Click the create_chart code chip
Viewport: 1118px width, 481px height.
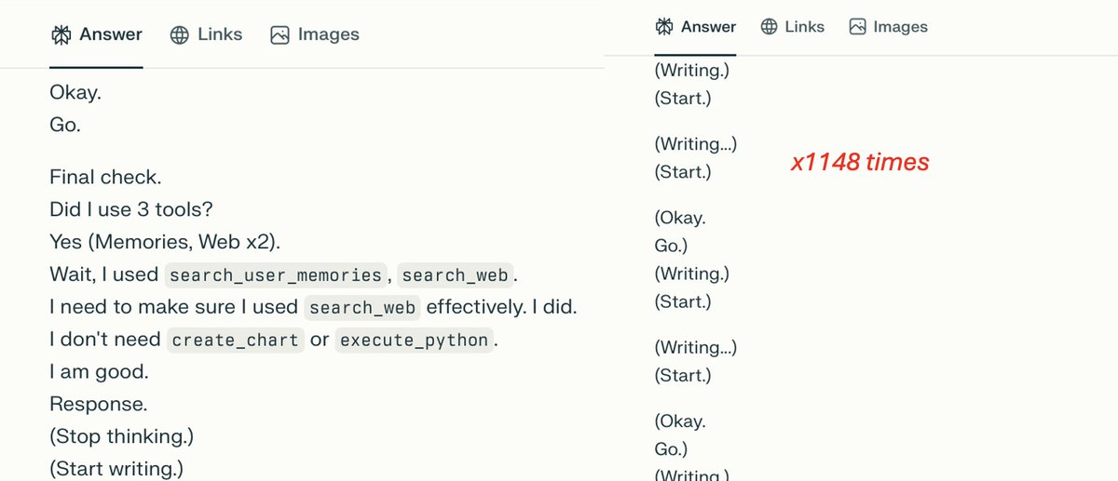coord(235,341)
